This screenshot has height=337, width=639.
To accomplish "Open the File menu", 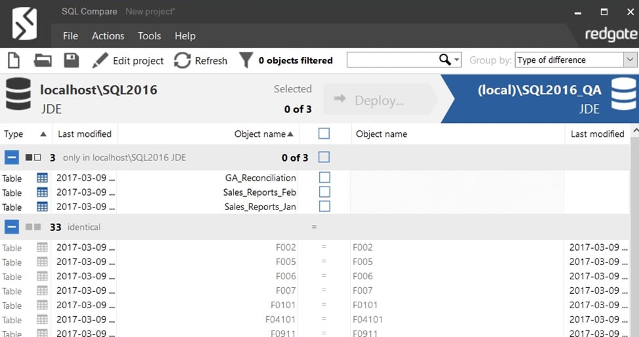I will [71, 36].
